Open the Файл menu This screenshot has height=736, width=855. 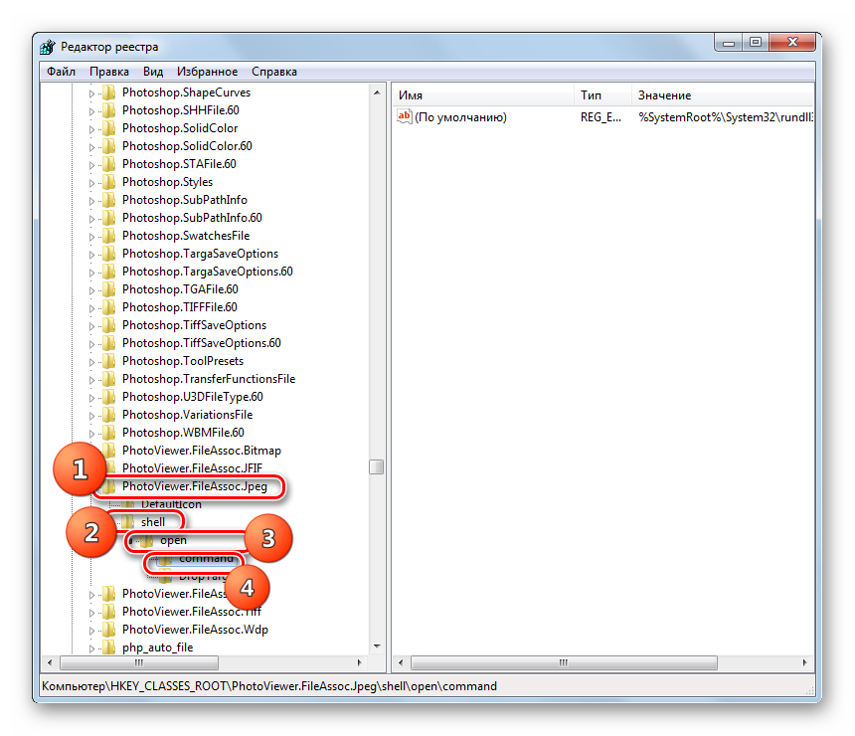pos(61,72)
